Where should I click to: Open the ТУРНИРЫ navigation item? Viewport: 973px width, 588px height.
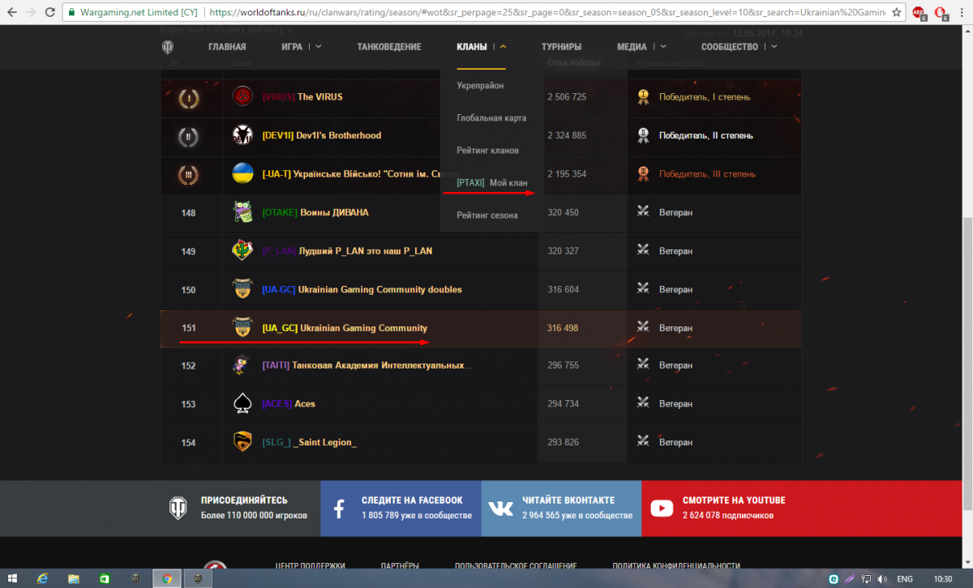click(561, 47)
